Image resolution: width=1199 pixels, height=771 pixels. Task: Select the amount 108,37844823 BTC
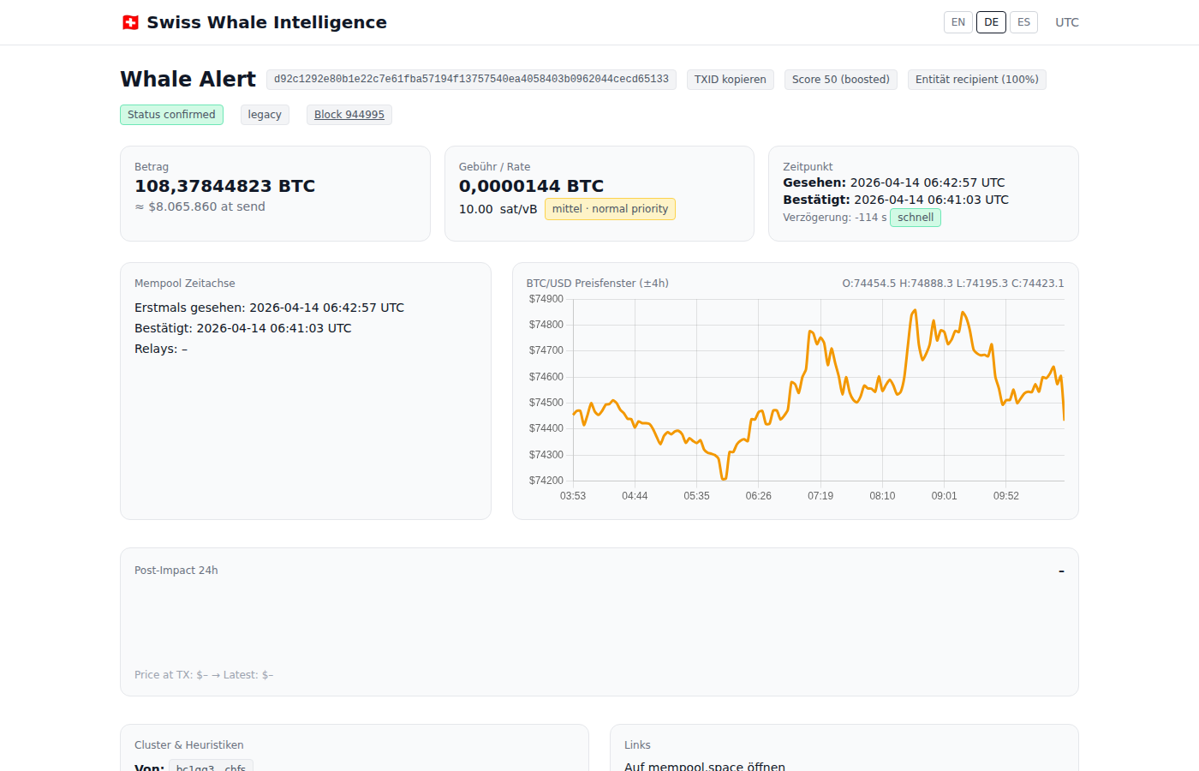pos(225,186)
